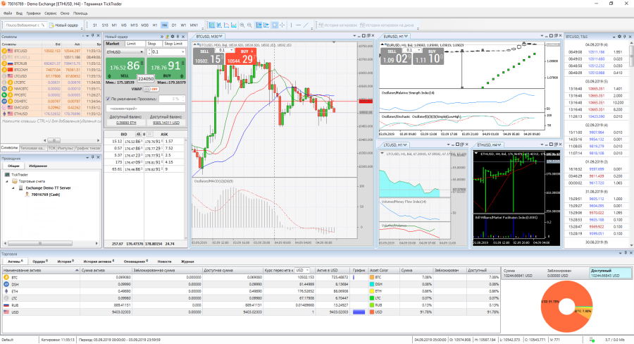Collapse Exchange Demo TT Server tree node
The height and width of the screenshot is (344, 634).
click(x=13, y=188)
